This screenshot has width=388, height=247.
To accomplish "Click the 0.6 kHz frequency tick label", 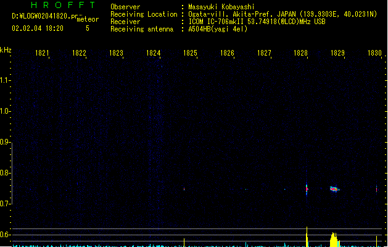I will coord(5,235).
